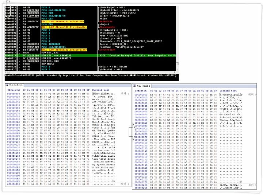Screen dimensions: 263x195
Task: Click offset 000001F0 in left hex view
Action: coord(14,182)
